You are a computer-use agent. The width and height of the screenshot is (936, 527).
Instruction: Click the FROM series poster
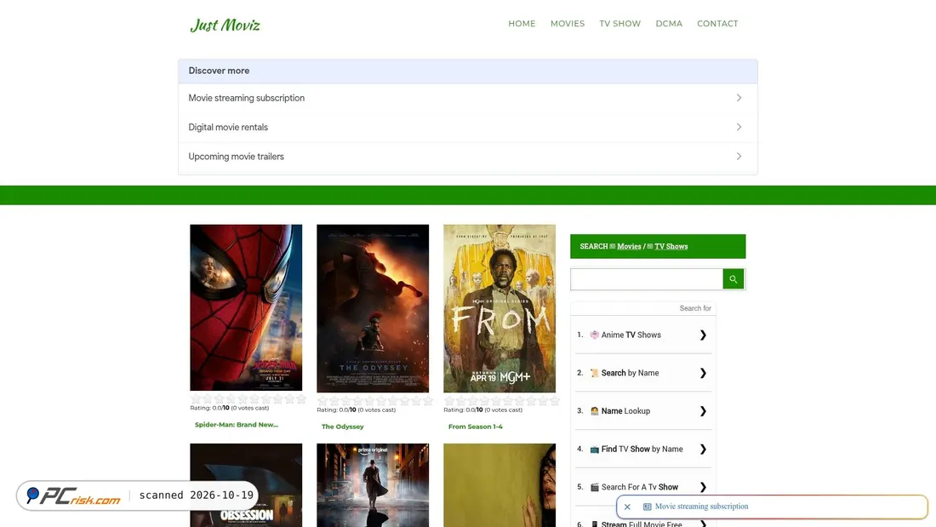499,308
